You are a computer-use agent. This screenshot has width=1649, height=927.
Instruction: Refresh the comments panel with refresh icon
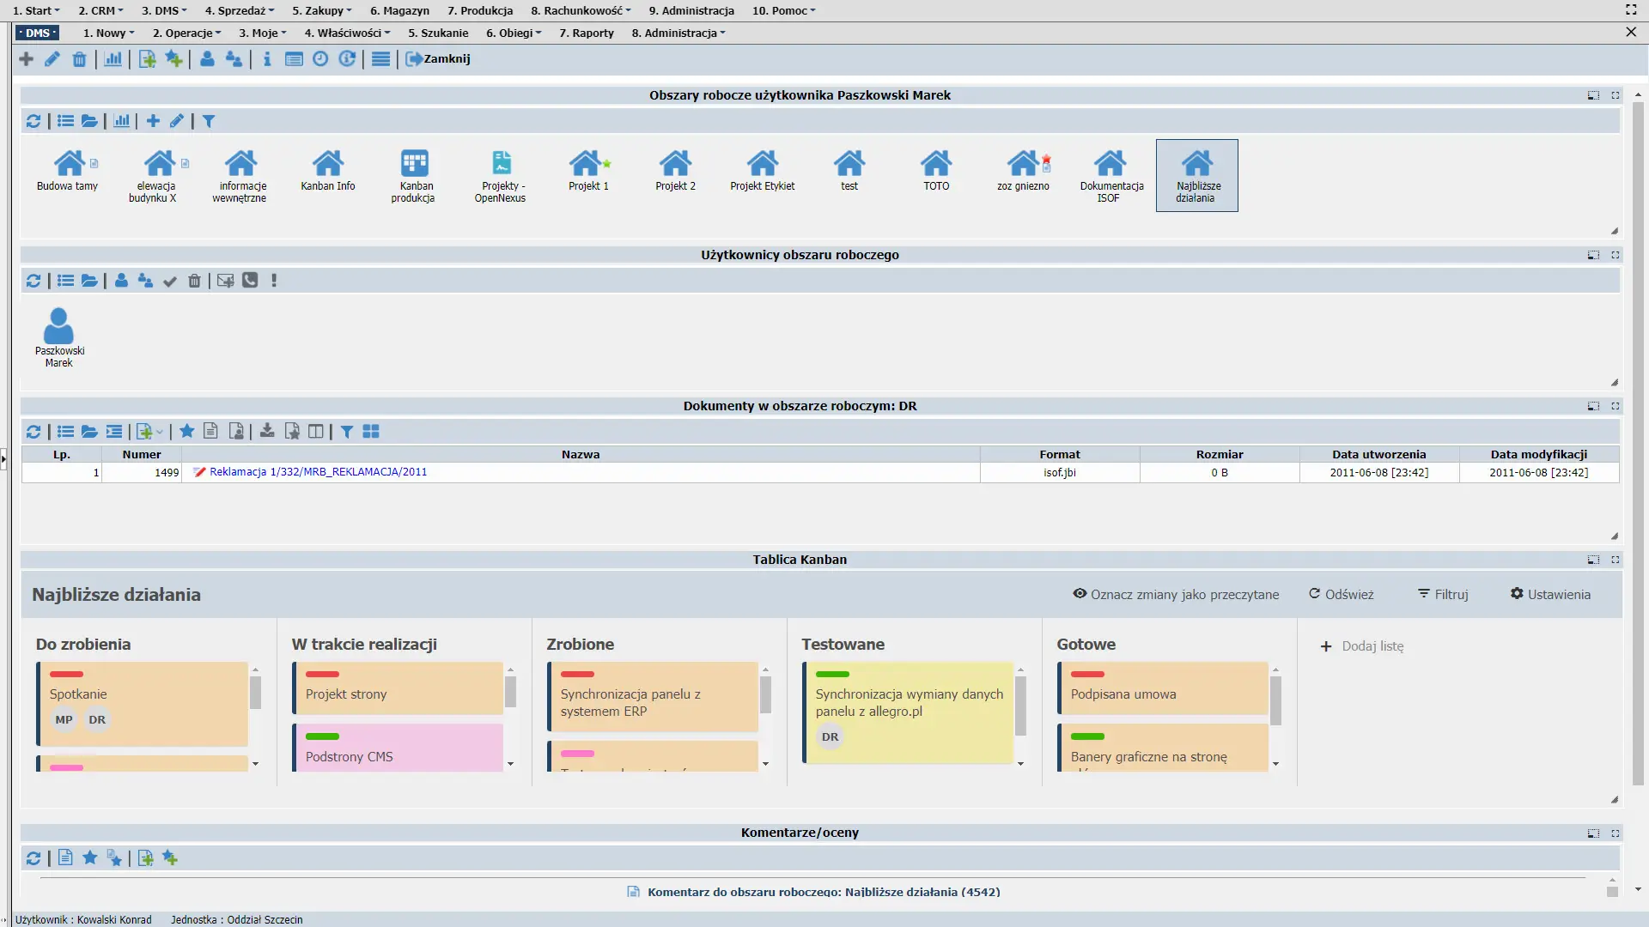click(x=33, y=858)
